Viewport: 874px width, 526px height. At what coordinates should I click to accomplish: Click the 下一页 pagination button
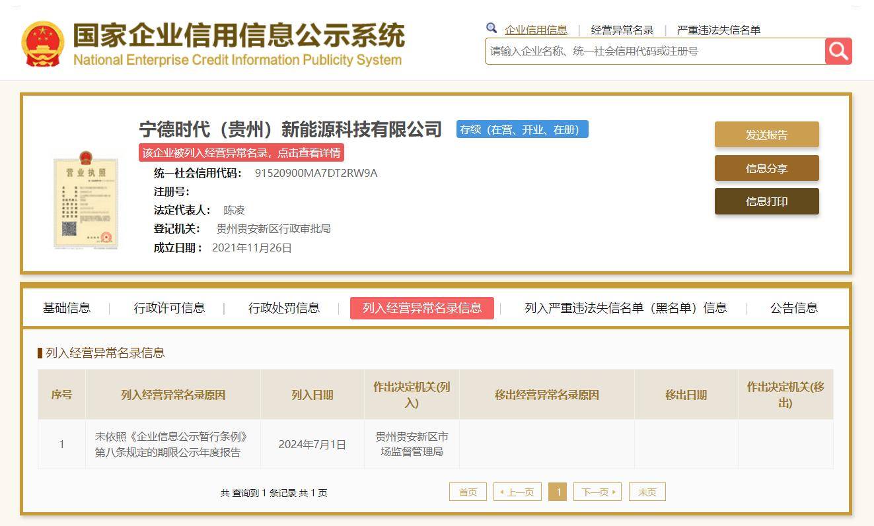coord(597,492)
